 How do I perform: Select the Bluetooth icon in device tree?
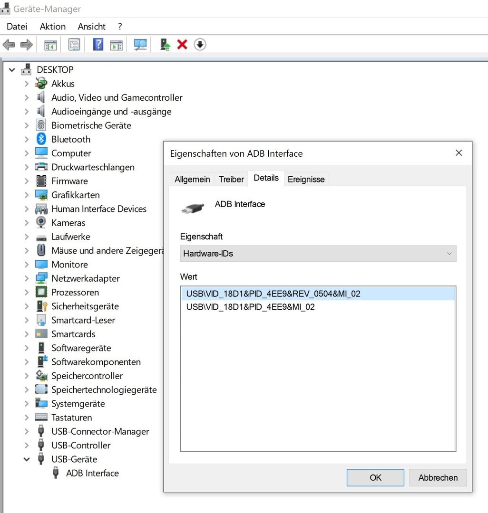coord(41,139)
